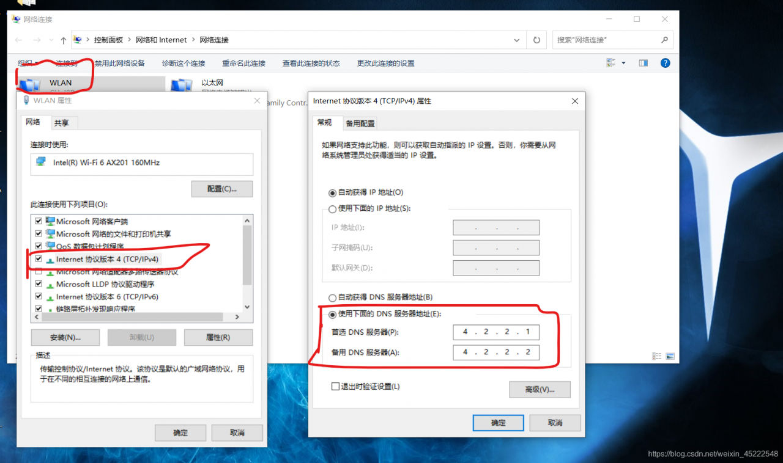Enable the Microsoft 网络适配器多路传送器协议 checkbox
The width and height of the screenshot is (783, 463).
tap(38, 271)
